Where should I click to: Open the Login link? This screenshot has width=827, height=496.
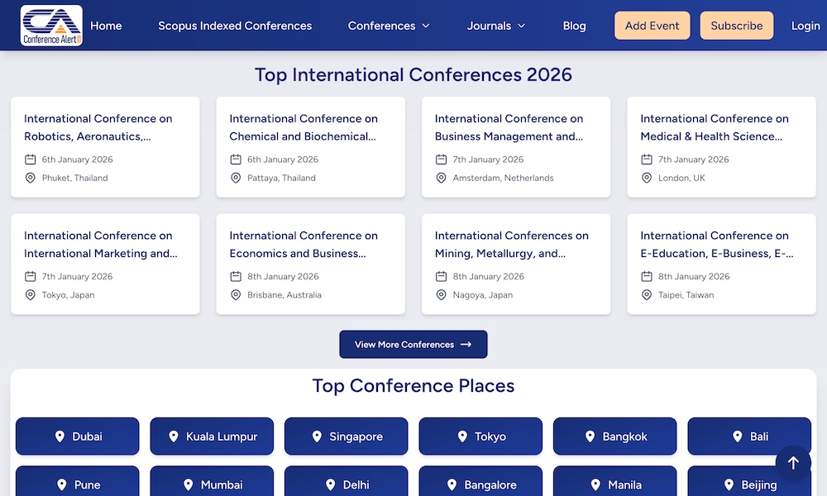[805, 26]
